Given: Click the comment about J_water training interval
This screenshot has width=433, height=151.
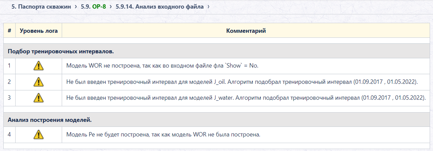Looking at the screenshot, I should point(246,98).
